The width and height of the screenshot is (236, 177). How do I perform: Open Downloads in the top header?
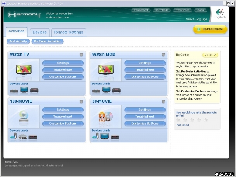point(162,10)
